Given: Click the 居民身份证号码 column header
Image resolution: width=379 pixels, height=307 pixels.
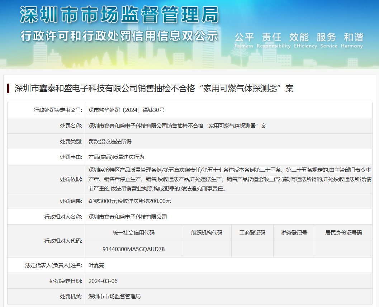Looking at the screenshot, I should pyautogui.click(x=344, y=232).
